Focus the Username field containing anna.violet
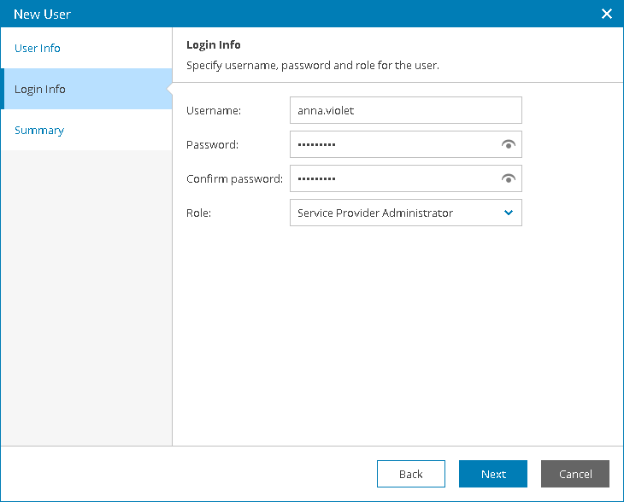Viewport: 624px width, 502px height. [405, 110]
